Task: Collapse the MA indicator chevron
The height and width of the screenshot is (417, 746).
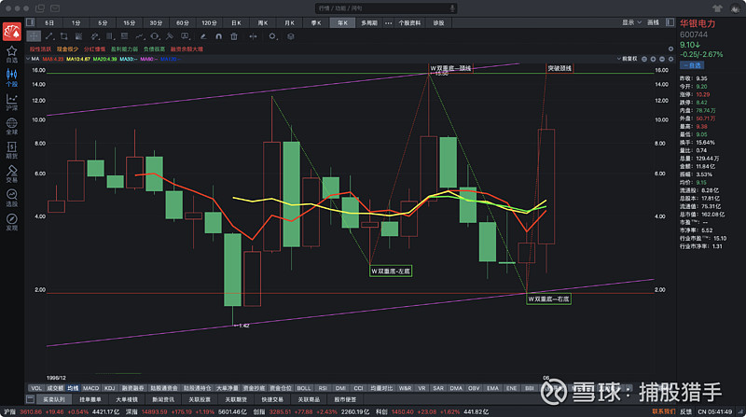Action: coord(28,59)
